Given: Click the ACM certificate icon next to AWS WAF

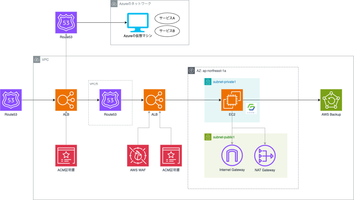Looking at the screenshot, I should [x=171, y=155].
